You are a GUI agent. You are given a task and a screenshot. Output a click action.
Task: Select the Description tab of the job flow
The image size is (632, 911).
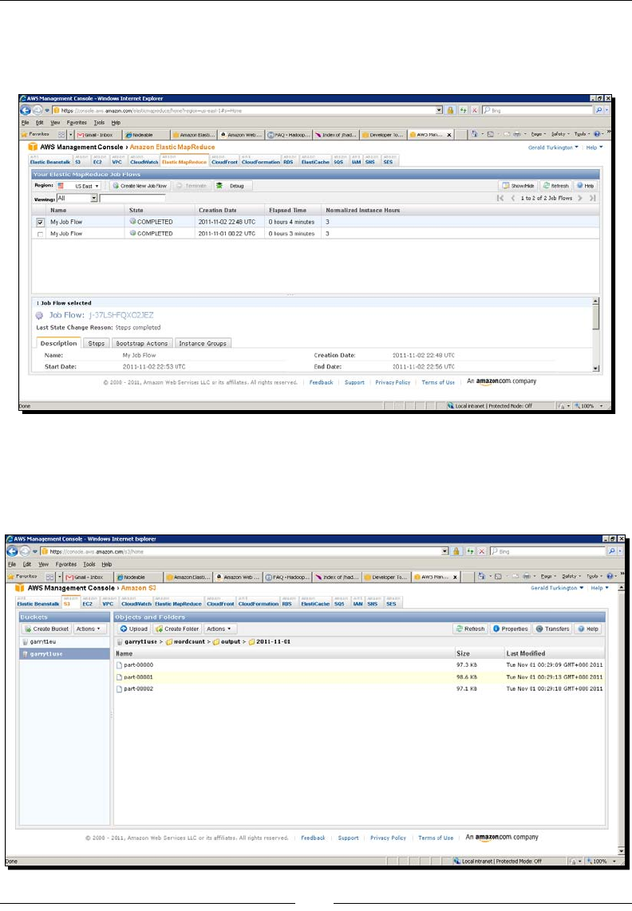59,343
